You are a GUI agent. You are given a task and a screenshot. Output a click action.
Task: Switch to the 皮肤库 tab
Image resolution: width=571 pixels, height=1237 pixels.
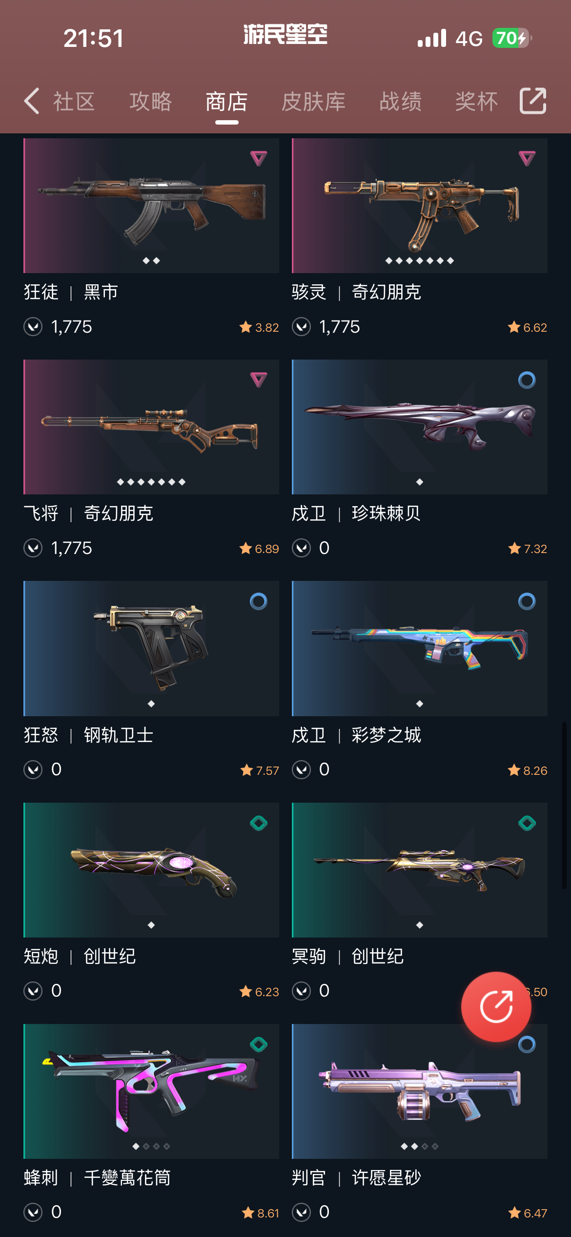(x=313, y=102)
